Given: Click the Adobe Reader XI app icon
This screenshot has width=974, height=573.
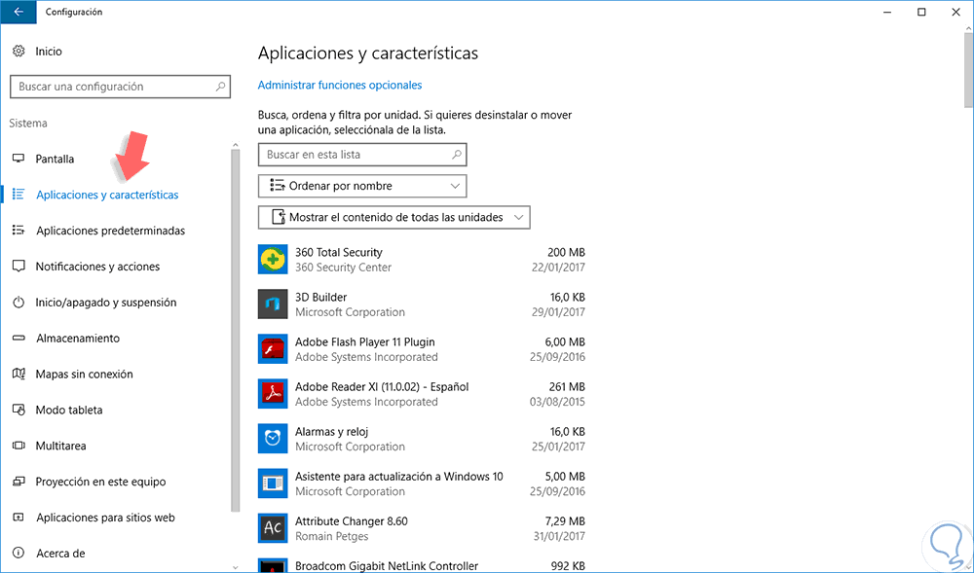Looking at the screenshot, I should tap(273, 393).
